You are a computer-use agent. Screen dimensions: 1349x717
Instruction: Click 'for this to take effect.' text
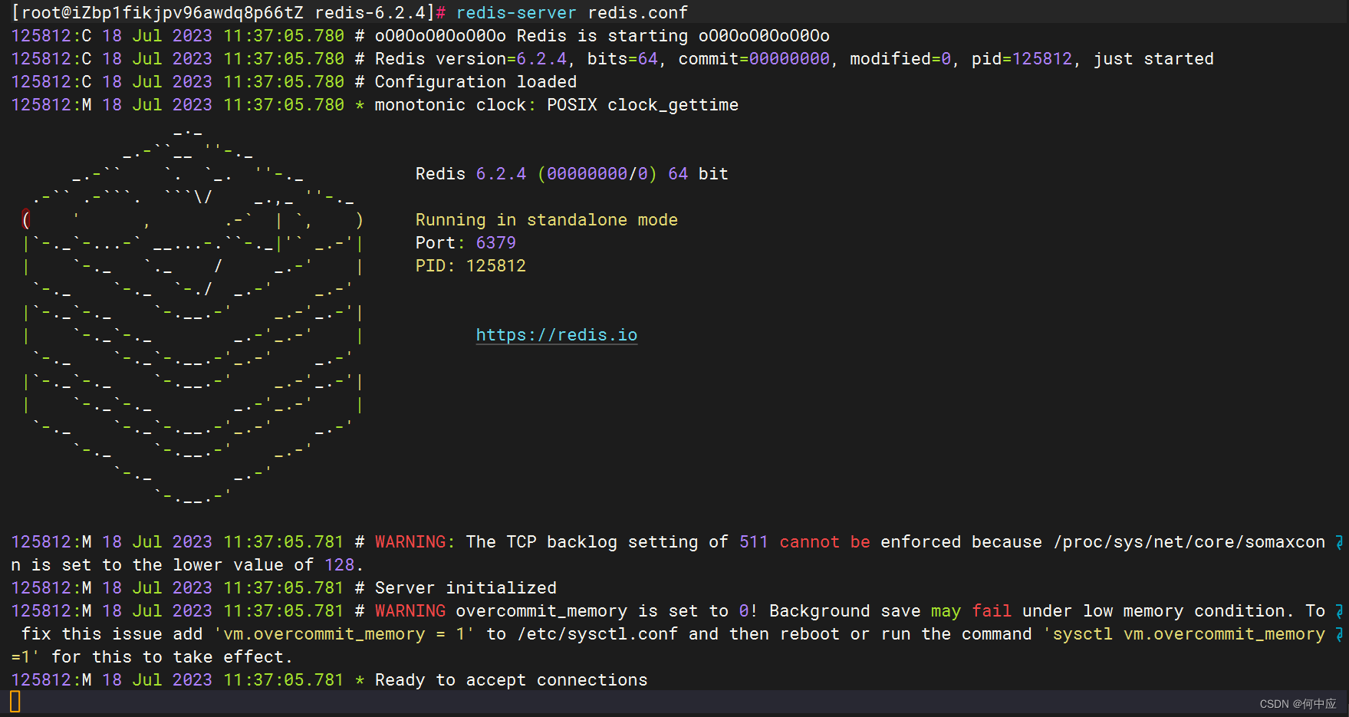tap(172, 657)
